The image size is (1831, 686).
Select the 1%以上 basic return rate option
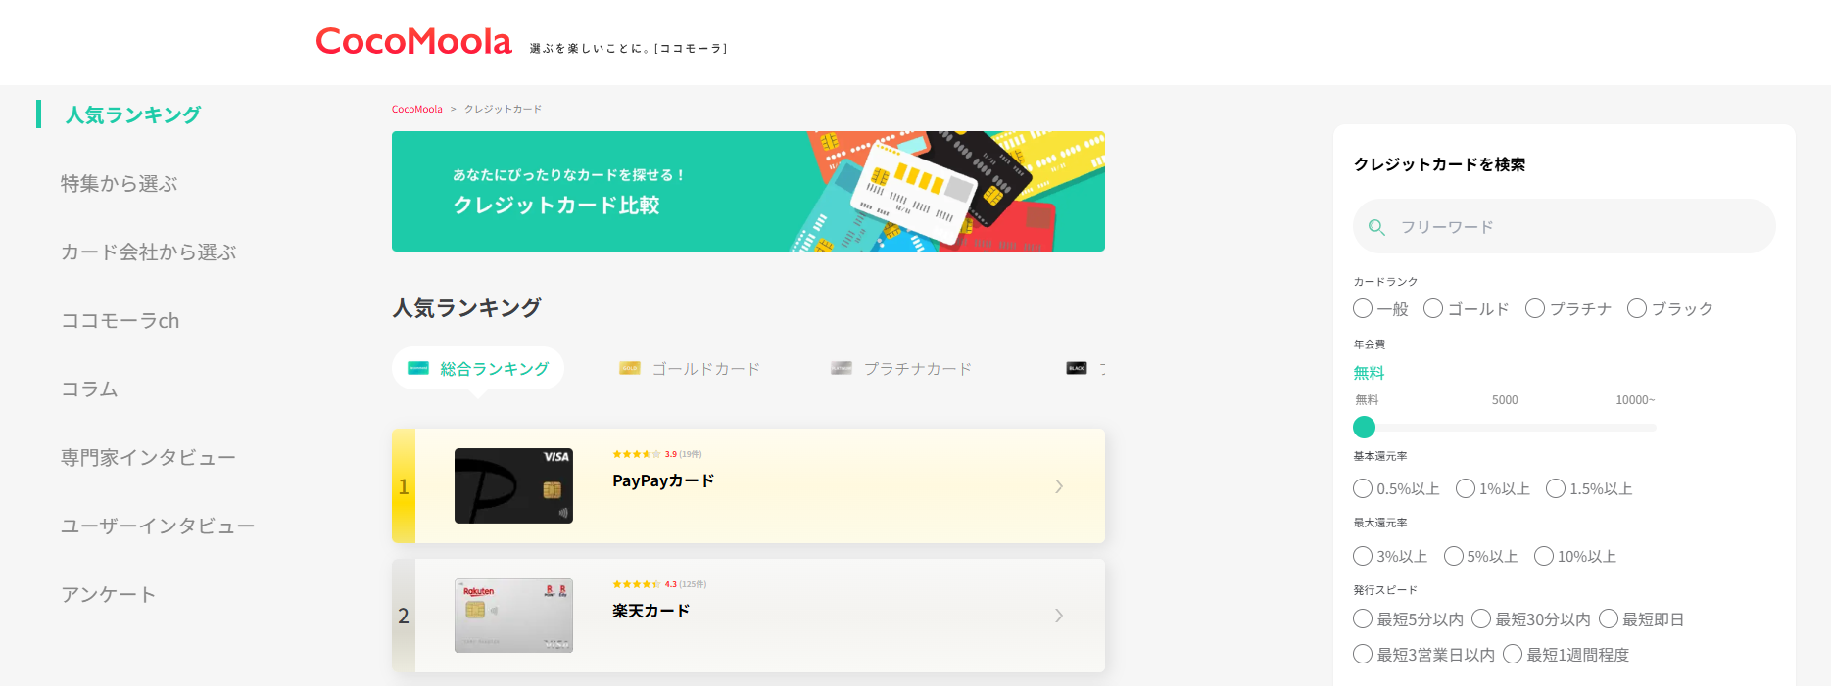click(x=1466, y=489)
